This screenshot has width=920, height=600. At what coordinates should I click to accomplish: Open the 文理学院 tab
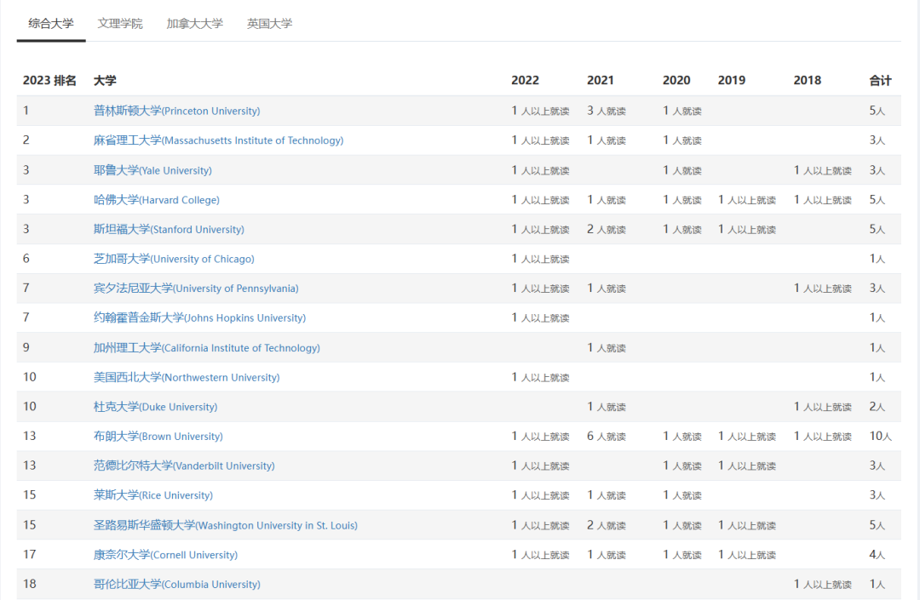coord(120,24)
